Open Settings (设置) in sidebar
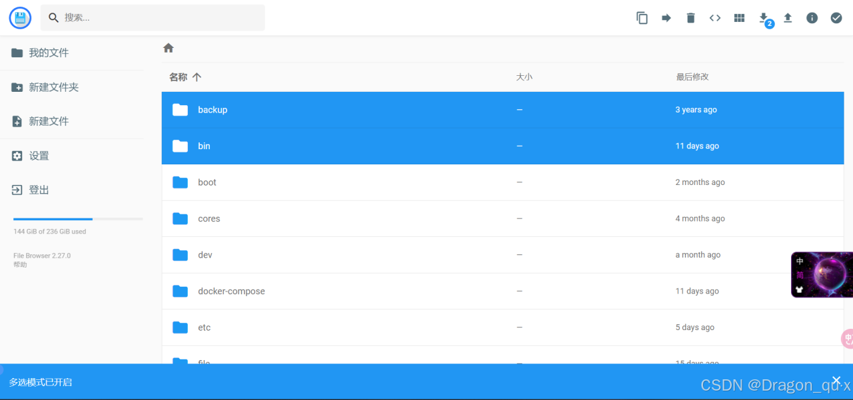Viewport: 853px width, 400px height. 72,156
